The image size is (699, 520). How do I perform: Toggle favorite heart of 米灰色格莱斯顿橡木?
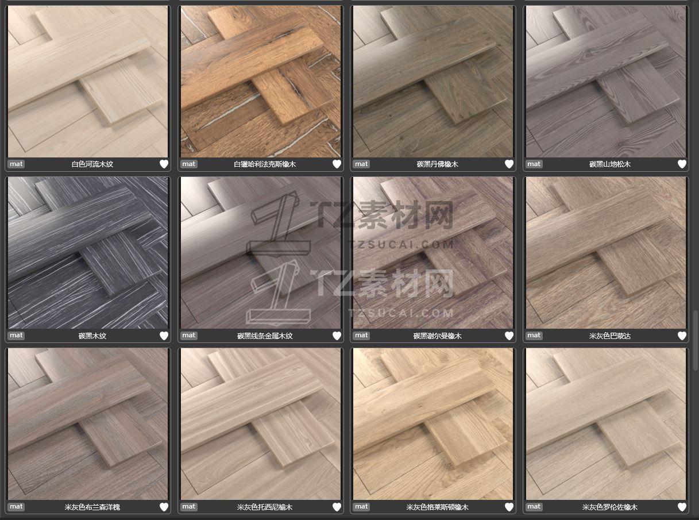[x=509, y=507]
